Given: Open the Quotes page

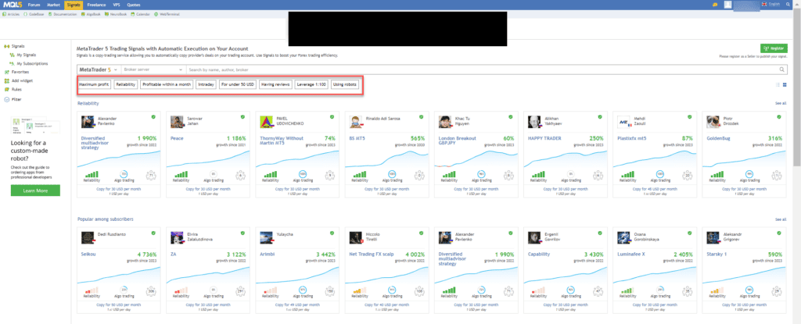Looking at the screenshot, I should (134, 4).
